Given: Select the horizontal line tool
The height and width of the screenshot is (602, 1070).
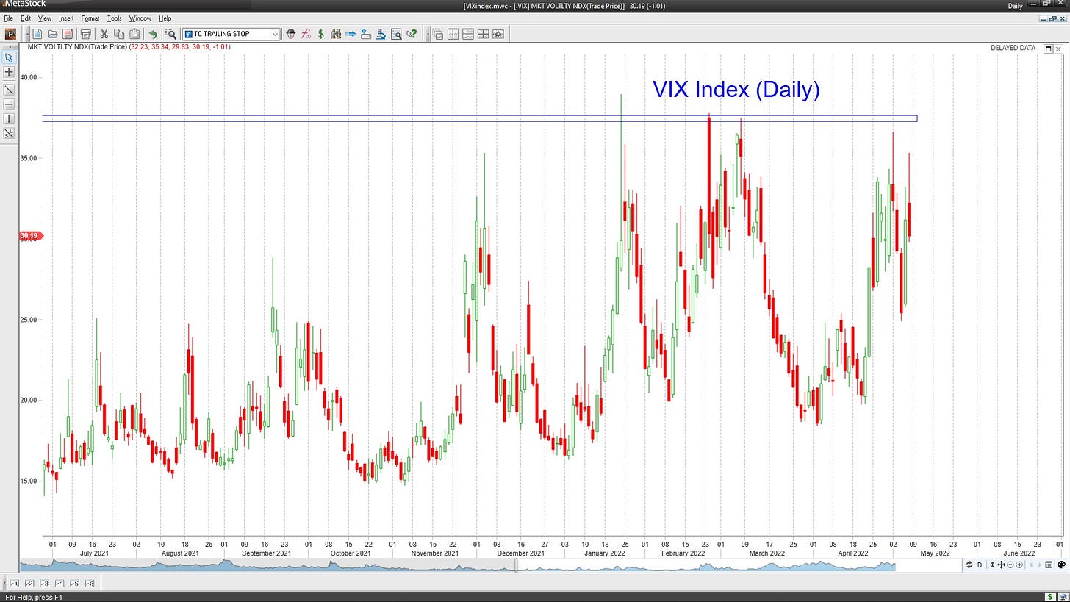Looking at the screenshot, I should [9, 104].
